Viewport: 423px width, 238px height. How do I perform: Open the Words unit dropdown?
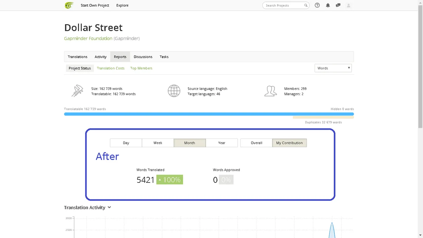[x=333, y=68]
